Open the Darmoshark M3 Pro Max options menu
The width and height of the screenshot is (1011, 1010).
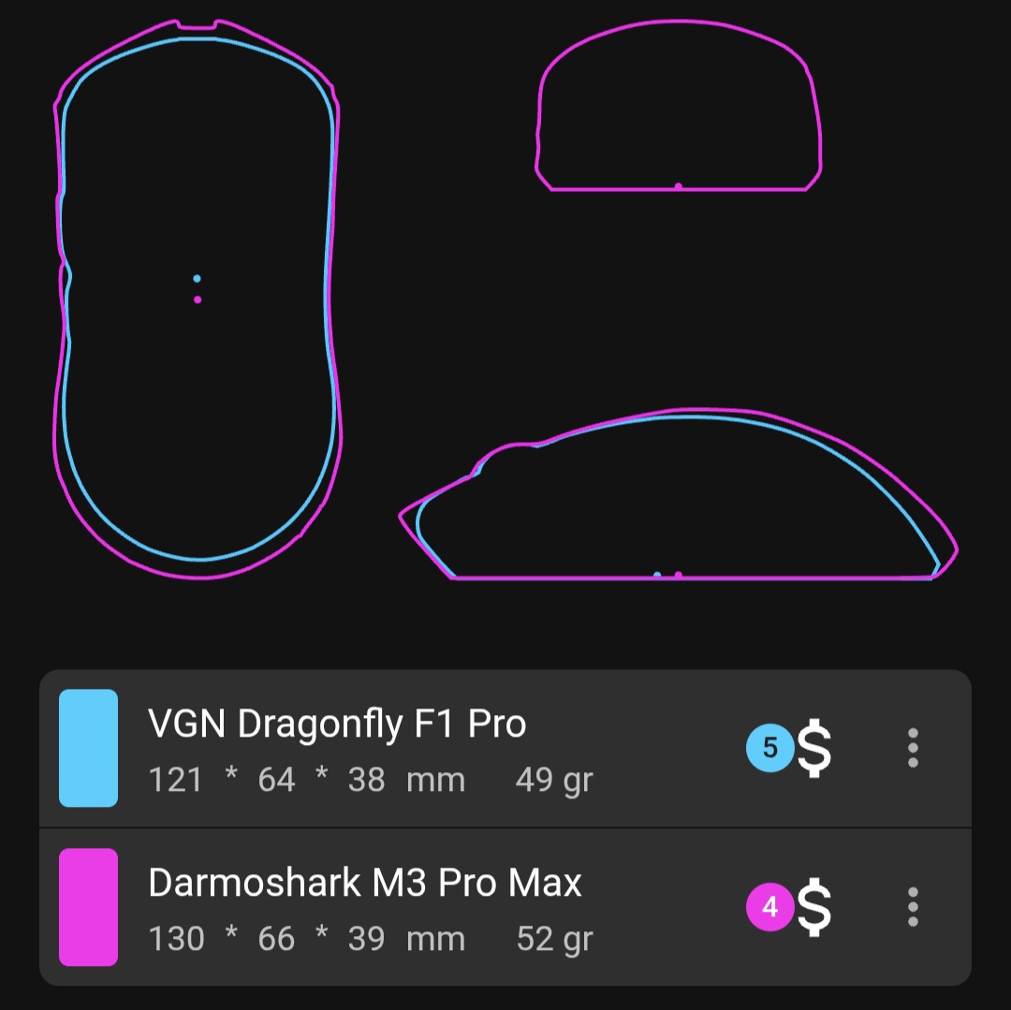tap(913, 907)
